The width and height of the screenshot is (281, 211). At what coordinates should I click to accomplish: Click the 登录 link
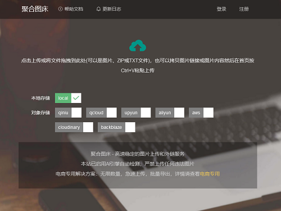pyautogui.click(x=221, y=9)
